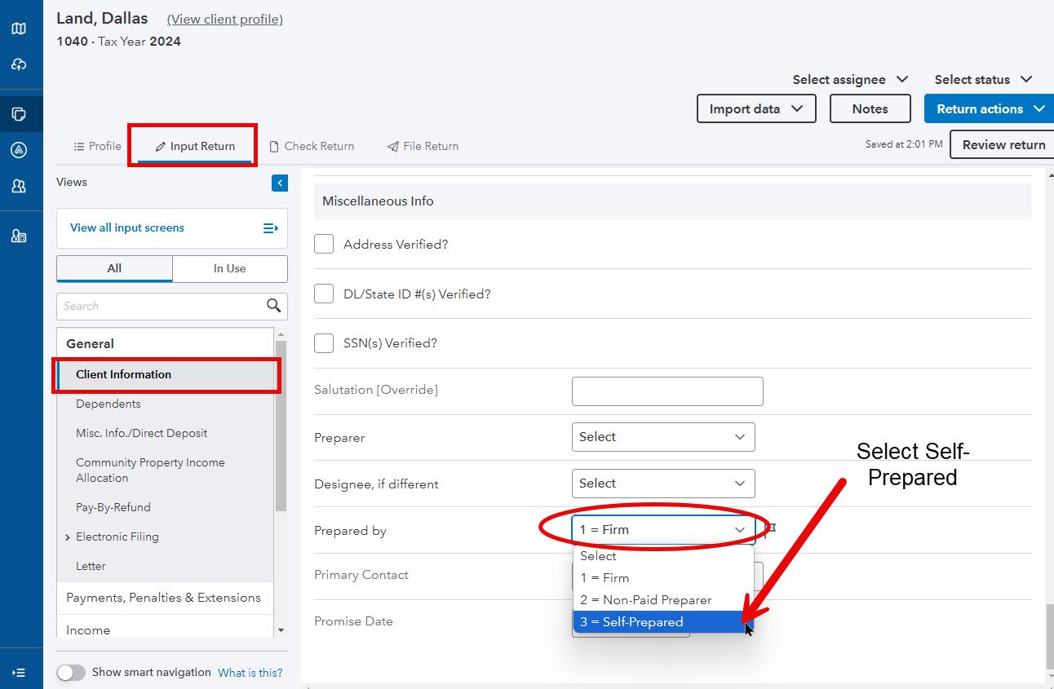The width and height of the screenshot is (1054, 689).
Task: Open the Preparer dropdown
Action: [x=663, y=437]
